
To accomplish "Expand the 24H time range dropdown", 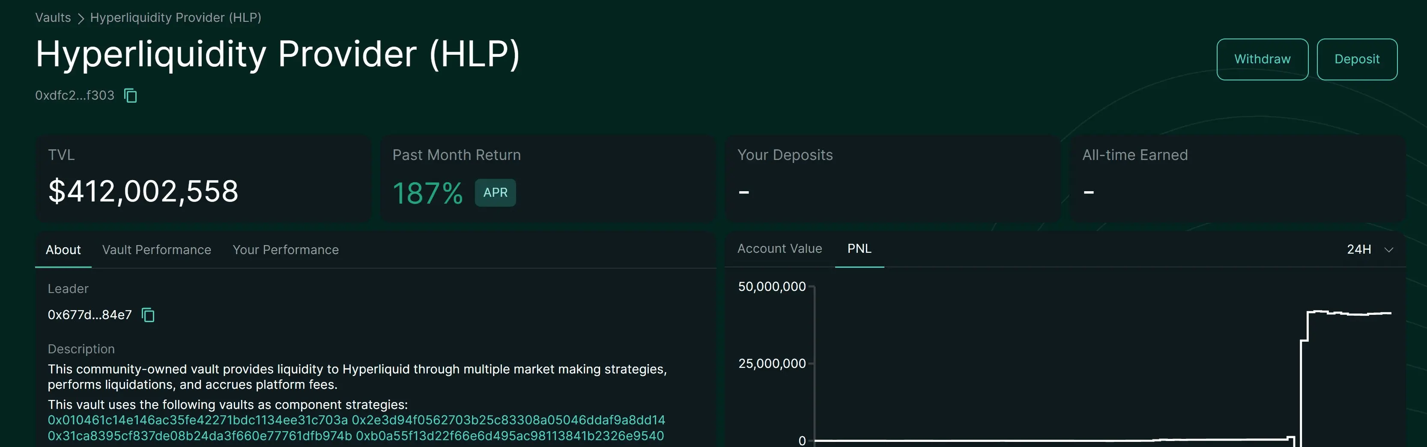I will coord(1370,249).
